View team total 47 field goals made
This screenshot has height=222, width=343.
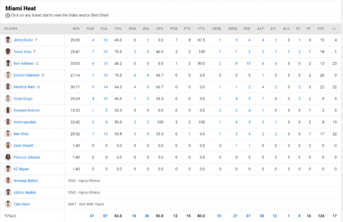(x=92, y=216)
